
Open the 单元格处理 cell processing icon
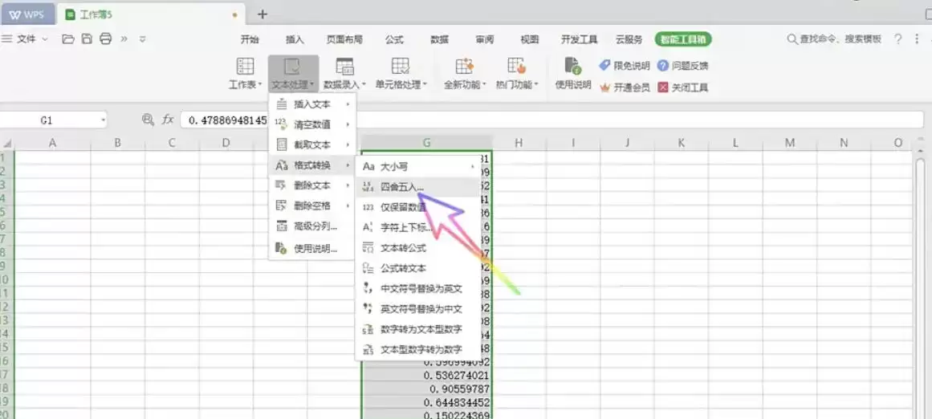click(x=400, y=66)
